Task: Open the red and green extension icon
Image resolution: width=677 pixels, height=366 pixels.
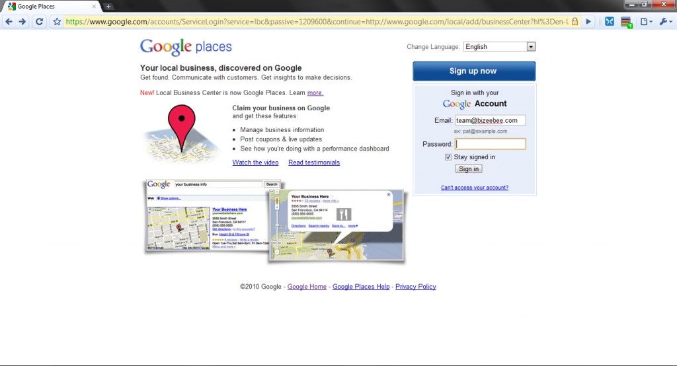Action: (627, 22)
